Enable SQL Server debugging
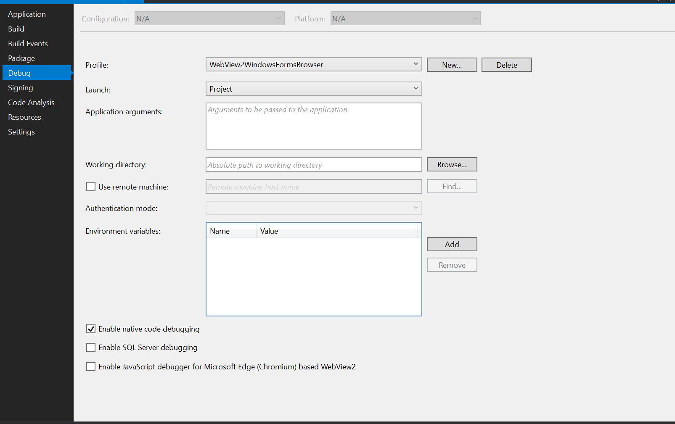The image size is (675, 424). pos(91,347)
